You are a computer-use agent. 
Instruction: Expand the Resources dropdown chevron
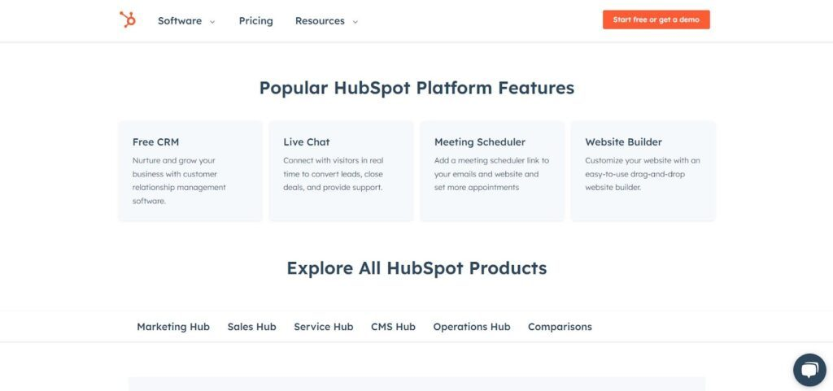(355, 22)
